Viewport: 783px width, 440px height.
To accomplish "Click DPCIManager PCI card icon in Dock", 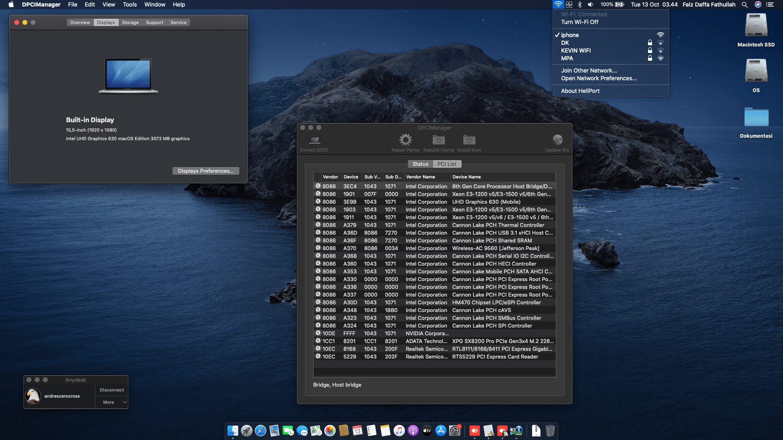I will coord(516,431).
